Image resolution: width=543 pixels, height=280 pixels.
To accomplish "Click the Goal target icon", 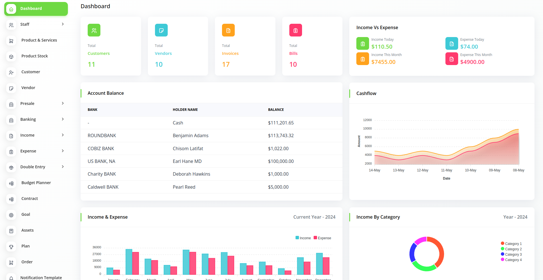I will click(11, 215).
